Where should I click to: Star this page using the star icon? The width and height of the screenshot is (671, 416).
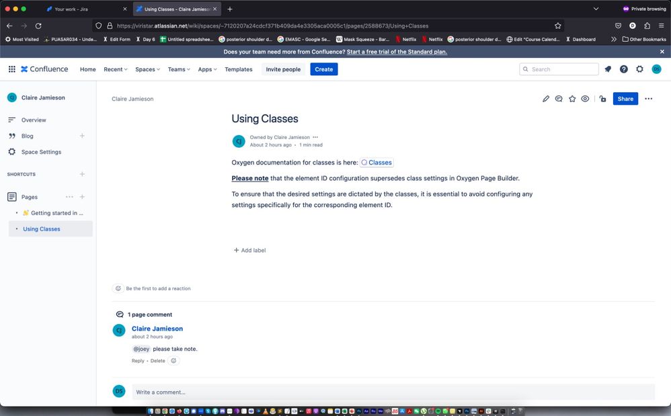click(x=572, y=98)
